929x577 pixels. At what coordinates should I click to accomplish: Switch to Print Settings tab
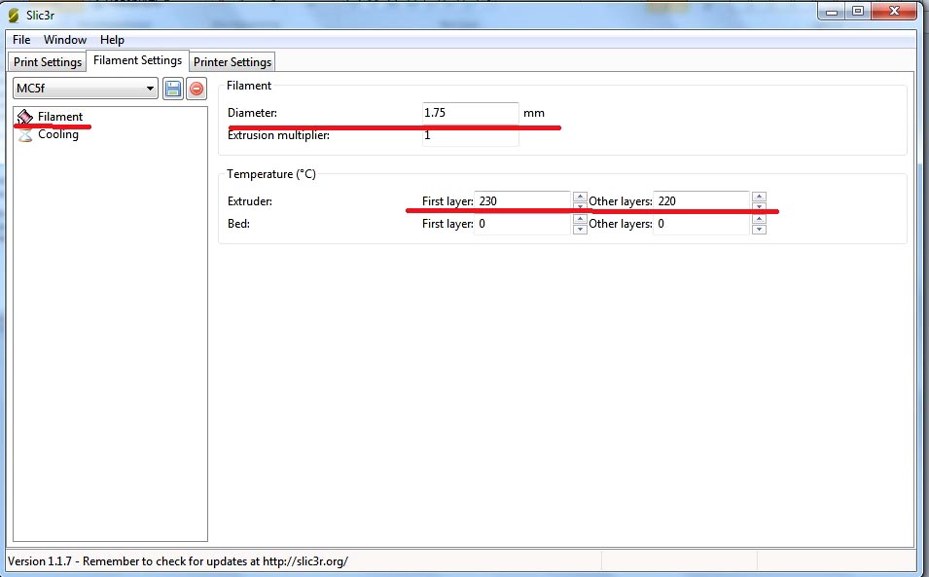point(48,61)
